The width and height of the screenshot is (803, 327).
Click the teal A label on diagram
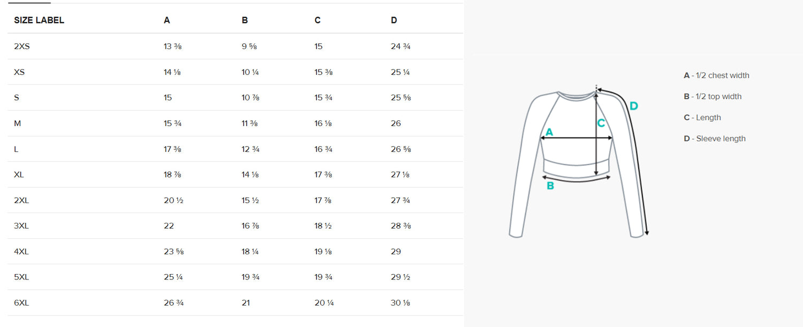pos(549,132)
